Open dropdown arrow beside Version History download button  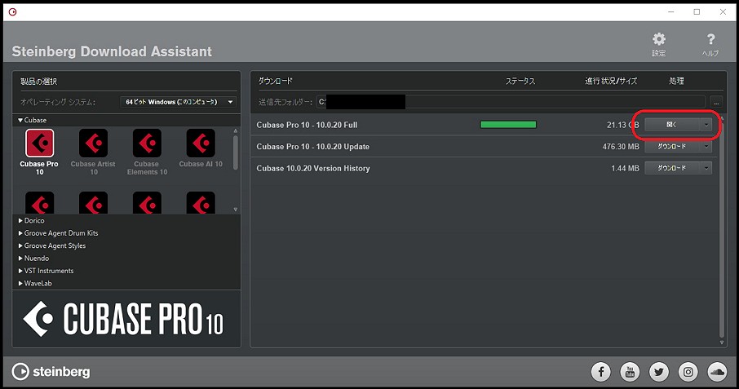(706, 168)
